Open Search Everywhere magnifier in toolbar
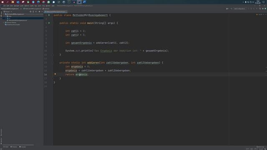 pyautogui.click(x=260, y=9)
